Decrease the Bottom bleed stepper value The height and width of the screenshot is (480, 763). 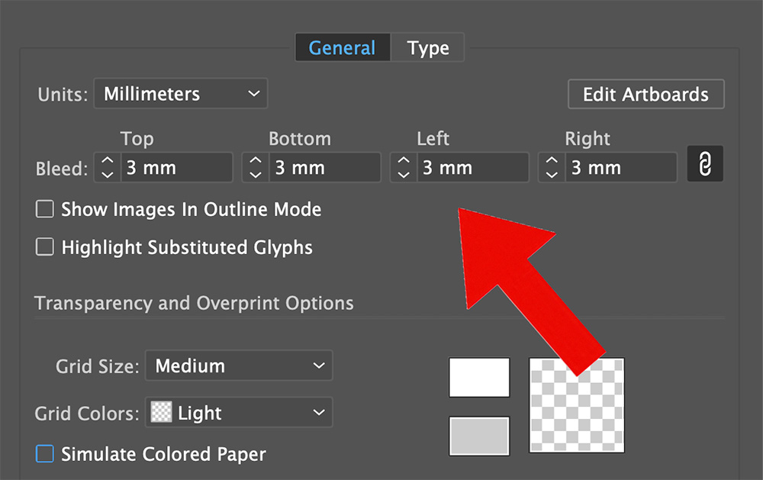pyautogui.click(x=256, y=175)
